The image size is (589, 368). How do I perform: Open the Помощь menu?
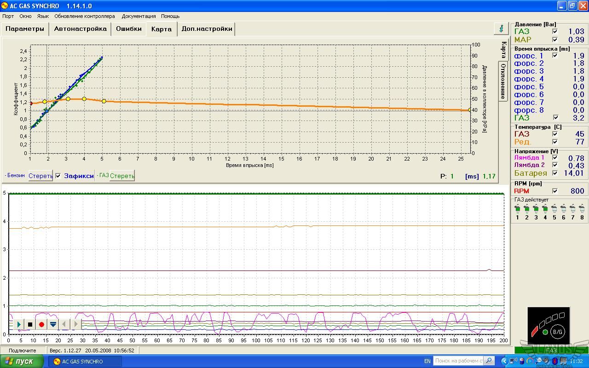point(170,16)
